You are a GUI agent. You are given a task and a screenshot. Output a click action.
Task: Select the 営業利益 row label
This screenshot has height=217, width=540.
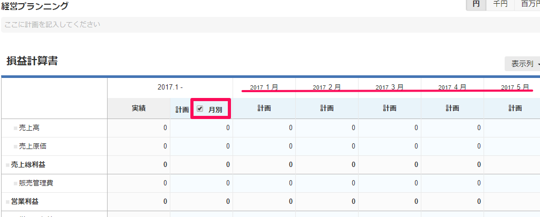25,202
